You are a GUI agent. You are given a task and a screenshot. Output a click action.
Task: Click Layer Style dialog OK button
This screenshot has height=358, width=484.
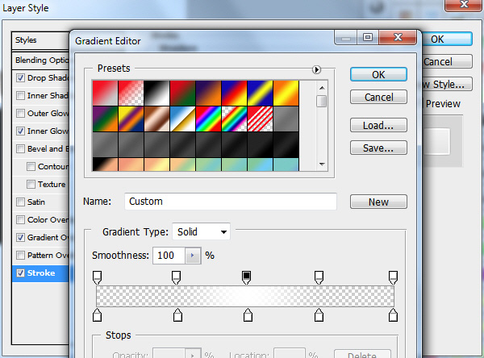pos(447,40)
